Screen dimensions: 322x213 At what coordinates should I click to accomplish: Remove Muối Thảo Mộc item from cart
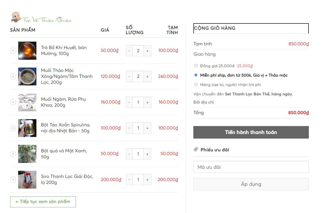[x=13, y=76]
